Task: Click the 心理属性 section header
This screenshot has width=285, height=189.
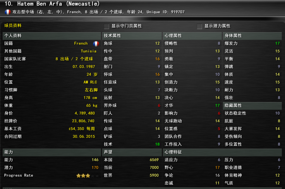Action: point(192,36)
